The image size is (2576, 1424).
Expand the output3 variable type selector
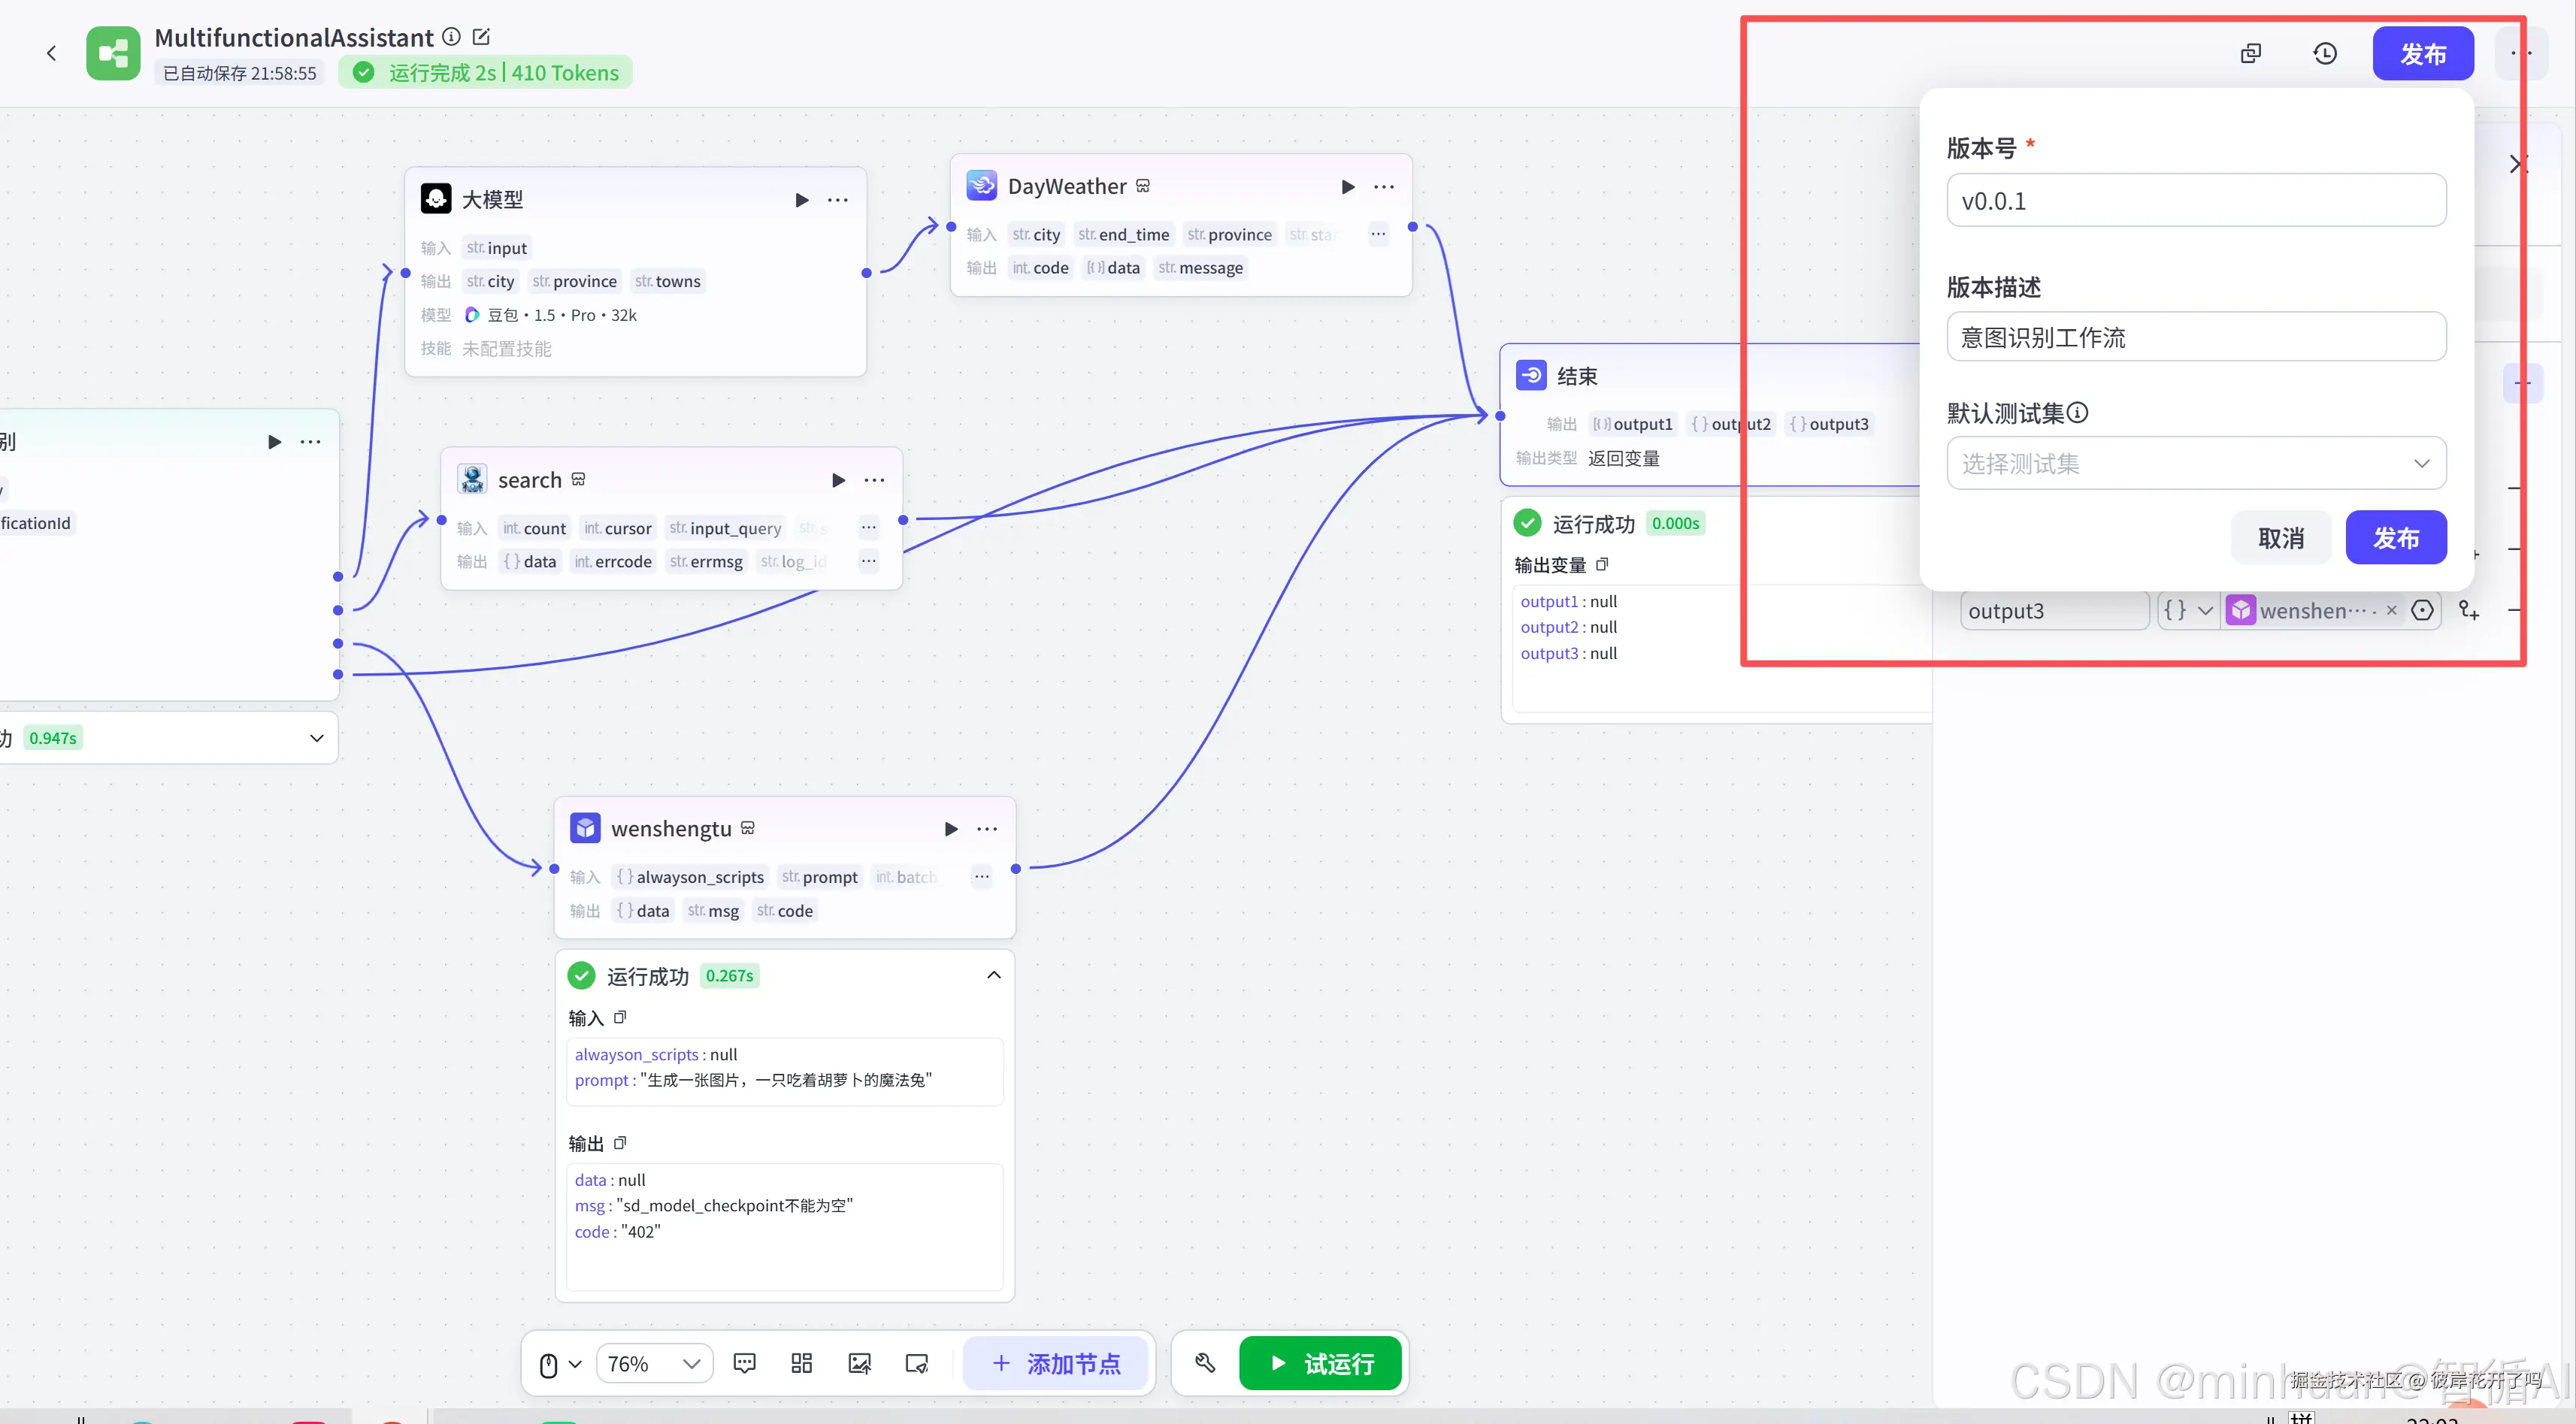pos(2187,610)
